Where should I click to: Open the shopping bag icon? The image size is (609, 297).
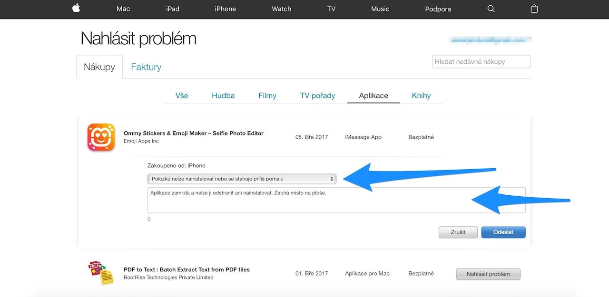click(534, 9)
